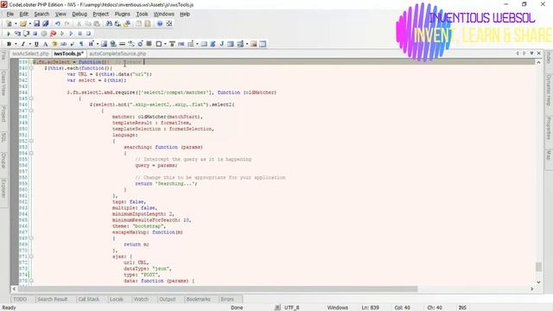Click the Full screen icon beside Help
Viewport: 553px width, 311px height.
tap(169, 23)
